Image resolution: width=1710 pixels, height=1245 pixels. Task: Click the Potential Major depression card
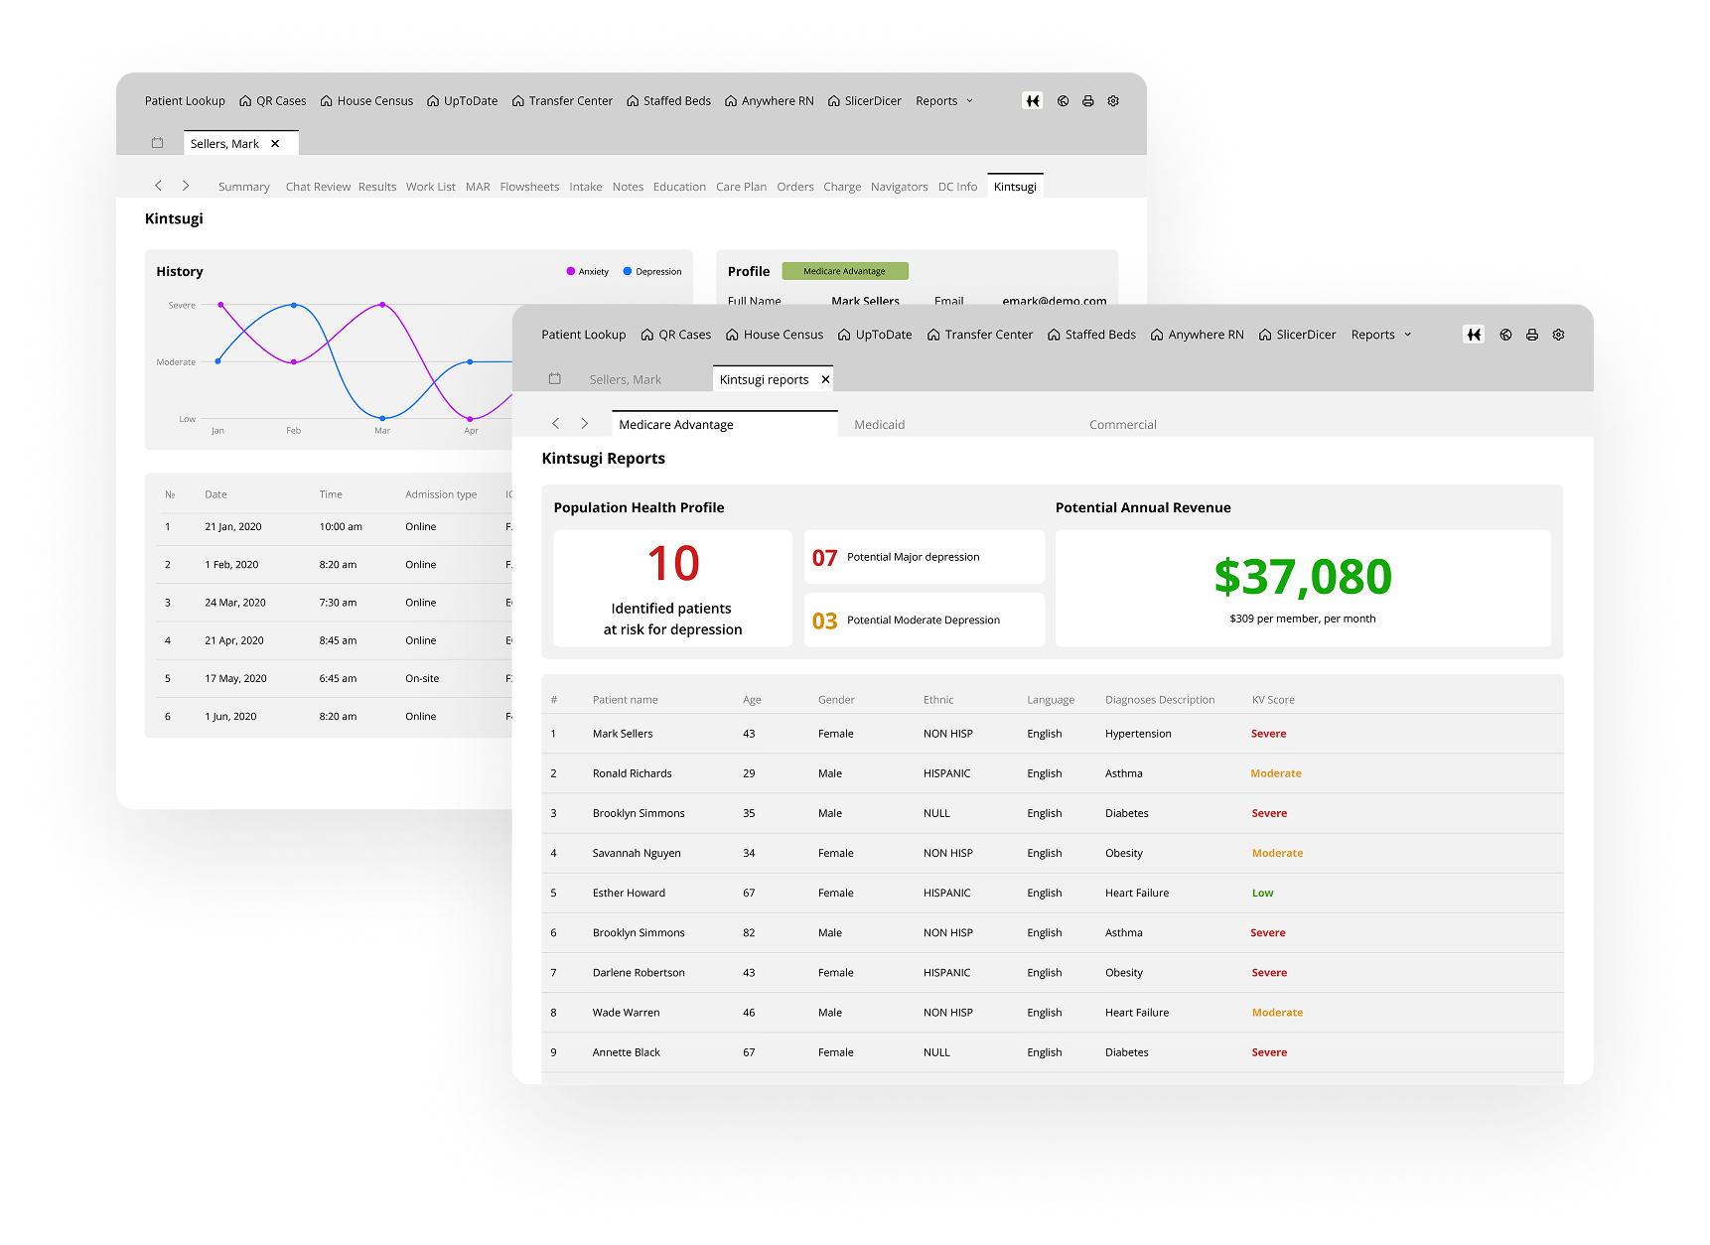(925, 557)
